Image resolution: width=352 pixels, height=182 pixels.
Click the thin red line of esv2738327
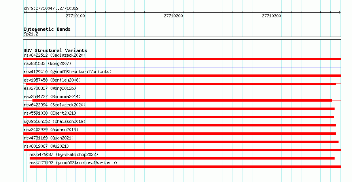(x=182, y=92)
